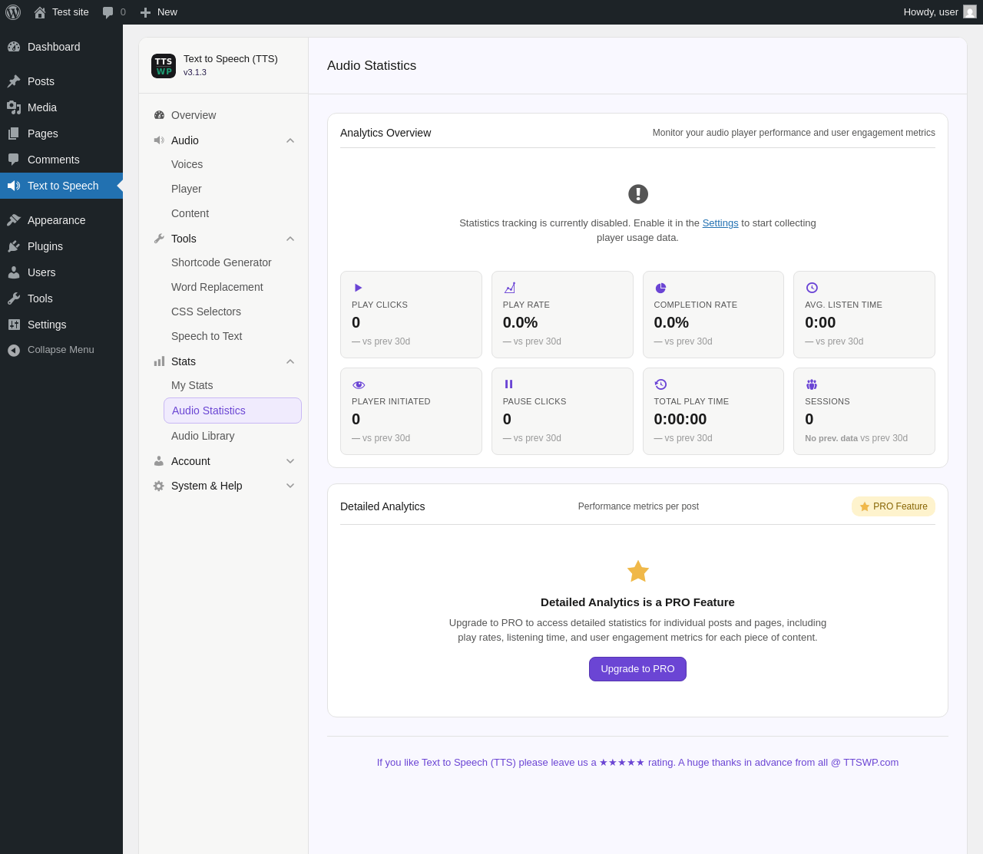Click the Play Clicks play icon
The image size is (983, 854).
[358, 288]
